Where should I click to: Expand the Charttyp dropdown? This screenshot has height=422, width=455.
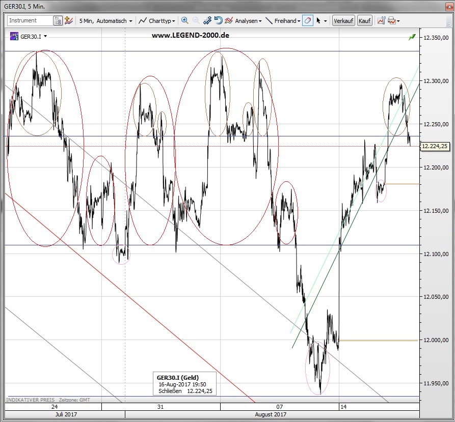pyautogui.click(x=157, y=21)
